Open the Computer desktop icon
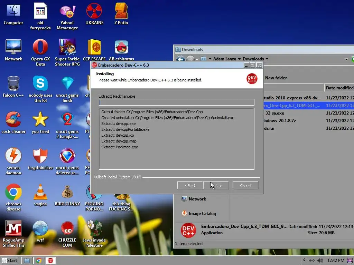 [x=13, y=14]
